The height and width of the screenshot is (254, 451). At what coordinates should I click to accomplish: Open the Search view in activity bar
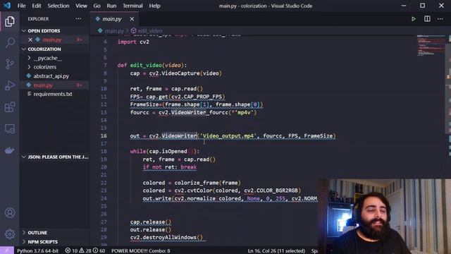(10, 42)
